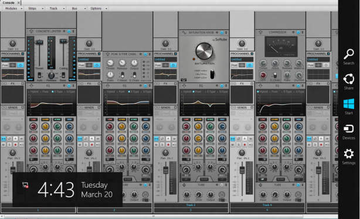Open the Modules menu

(x=13, y=8)
